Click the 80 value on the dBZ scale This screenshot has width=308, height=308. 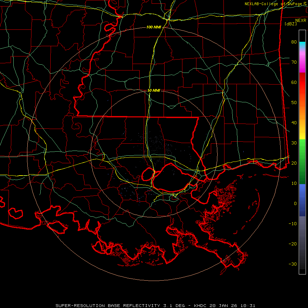[294, 42]
